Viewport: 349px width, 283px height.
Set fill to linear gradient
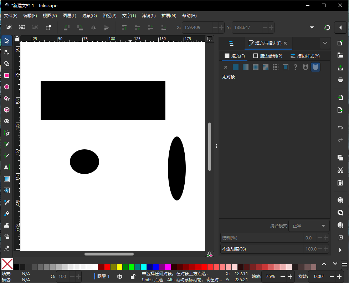(245, 67)
